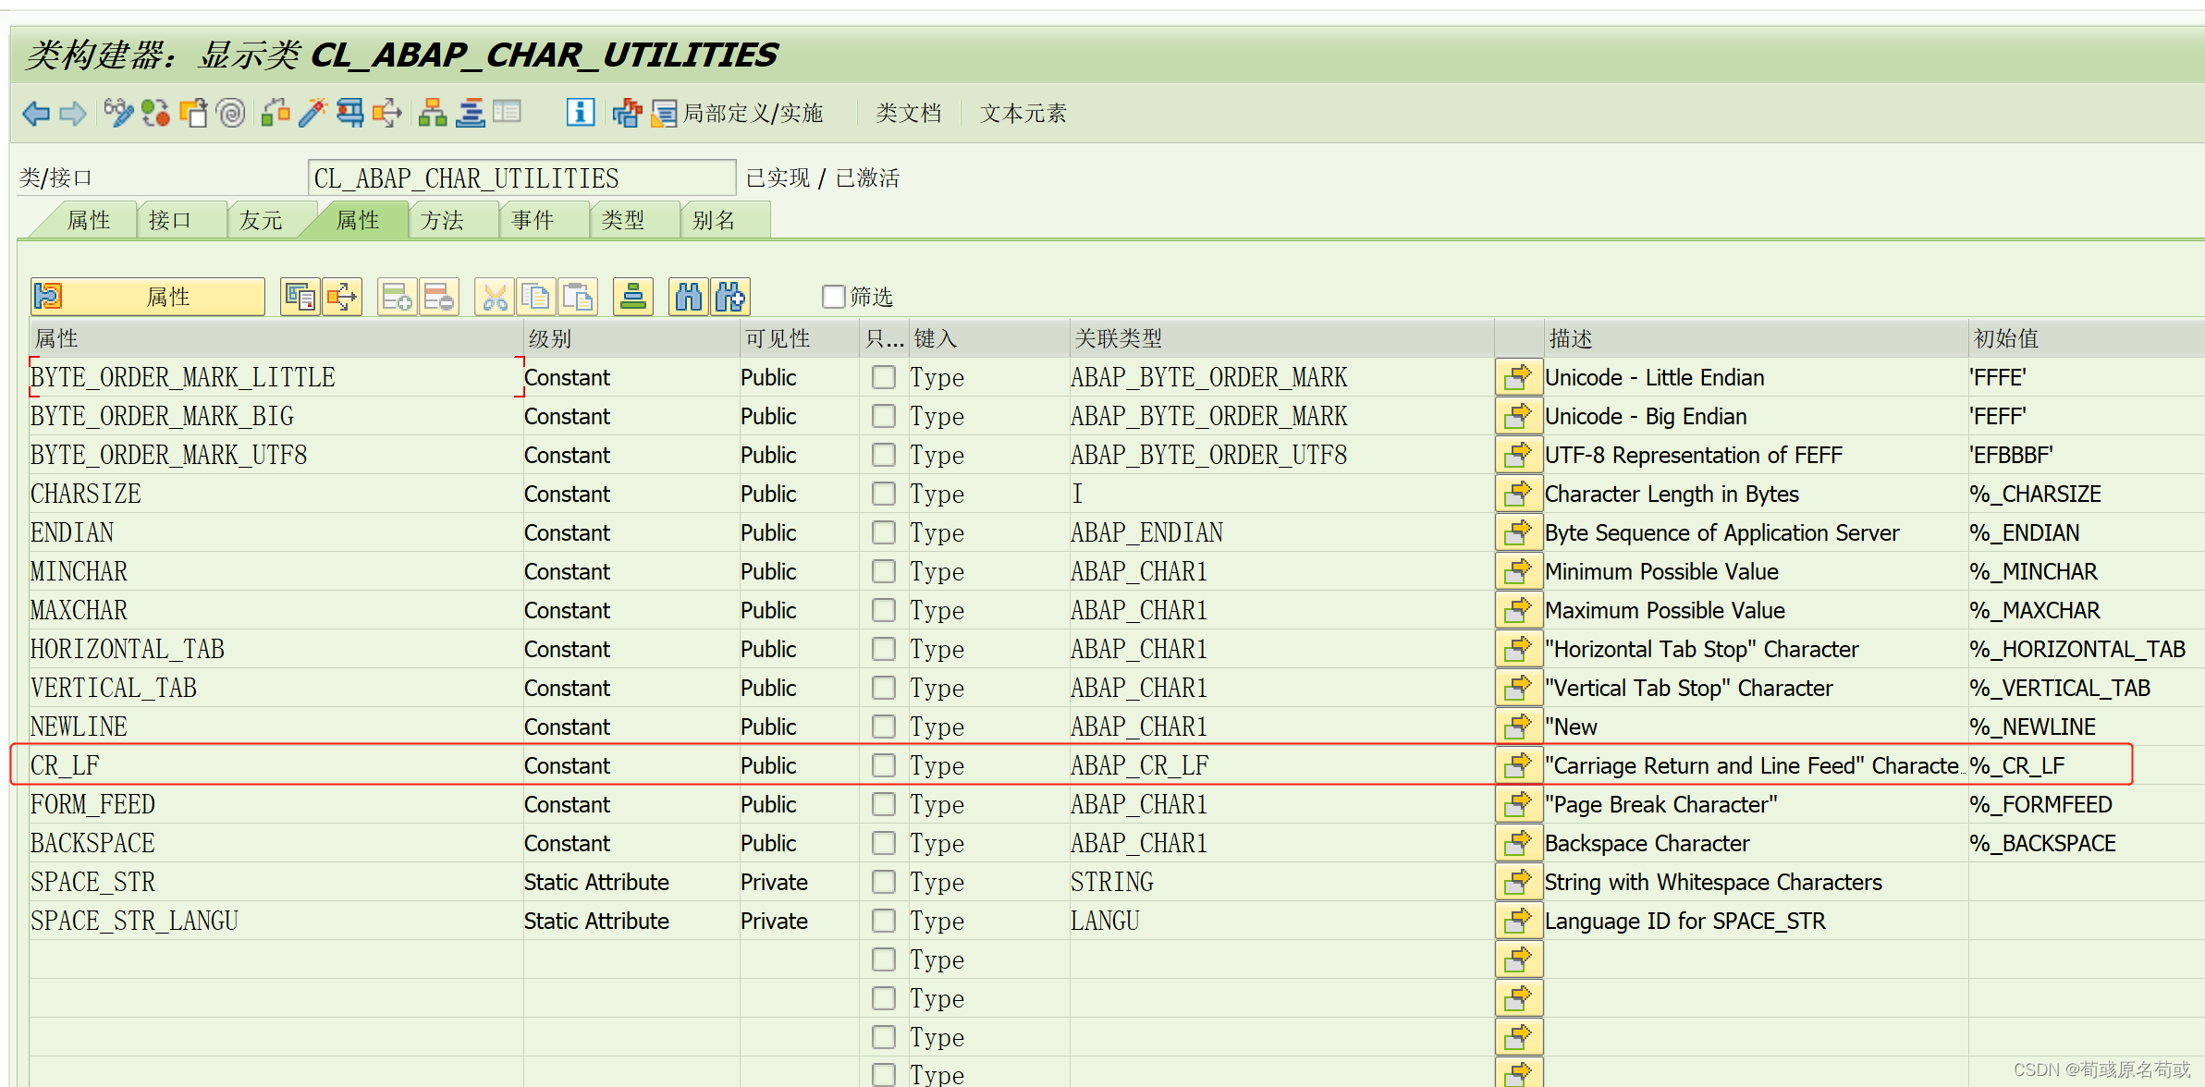Click the class name field CL_ABAP_CHAR_UTILITIES
Screen dimensions: 2205x1087
521,177
